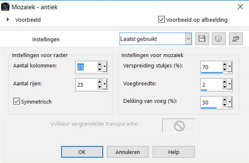Increase Aantal kolommen with up arrow
The image size is (249, 163).
pyautogui.click(x=100, y=64)
